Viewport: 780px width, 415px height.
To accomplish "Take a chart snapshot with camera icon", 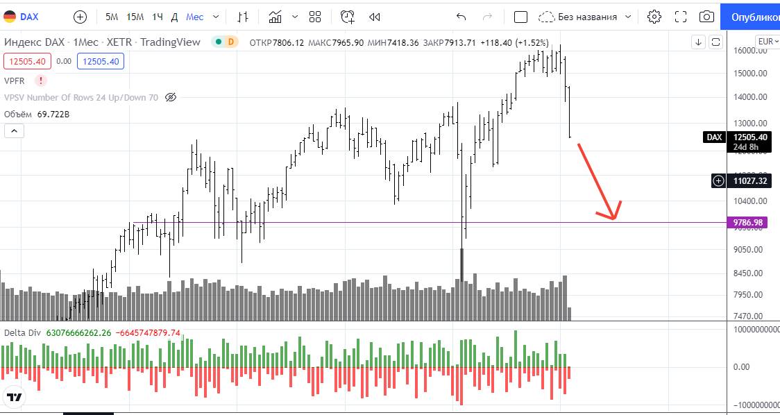I will (x=706, y=17).
